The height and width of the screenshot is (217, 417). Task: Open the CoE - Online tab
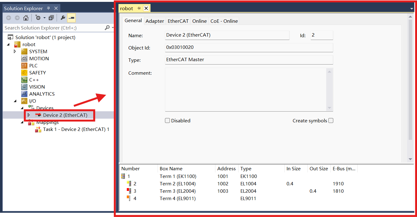pos(224,21)
